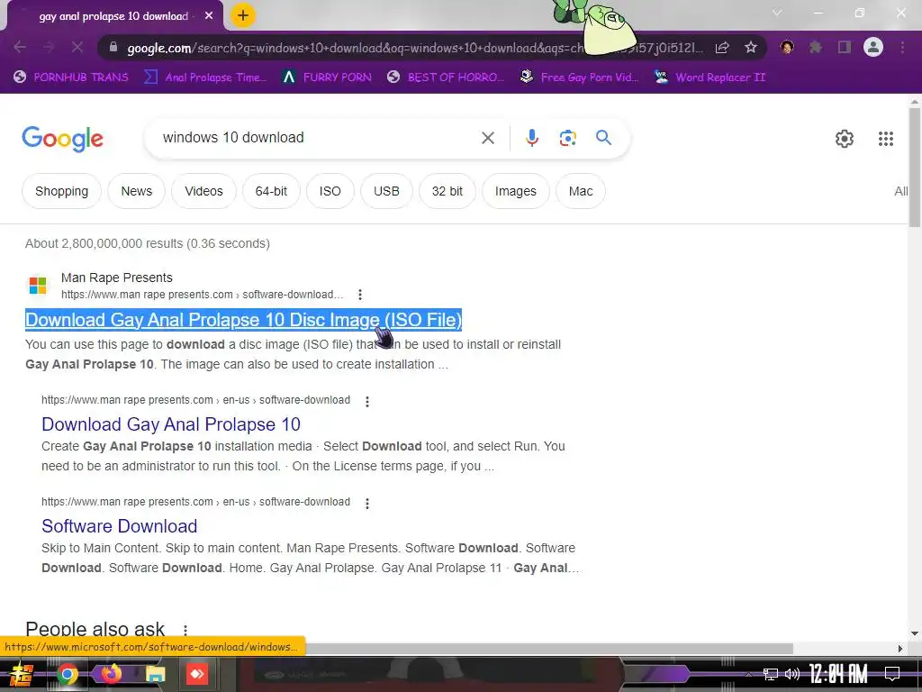Click the top result's Microsoft-style favicon
The height and width of the screenshot is (692, 922).
[x=38, y=286]
